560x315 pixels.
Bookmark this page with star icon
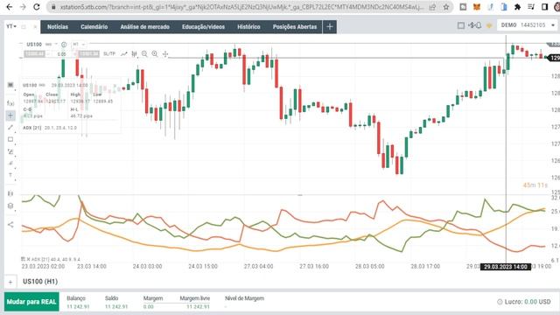[x=446, y=7]
